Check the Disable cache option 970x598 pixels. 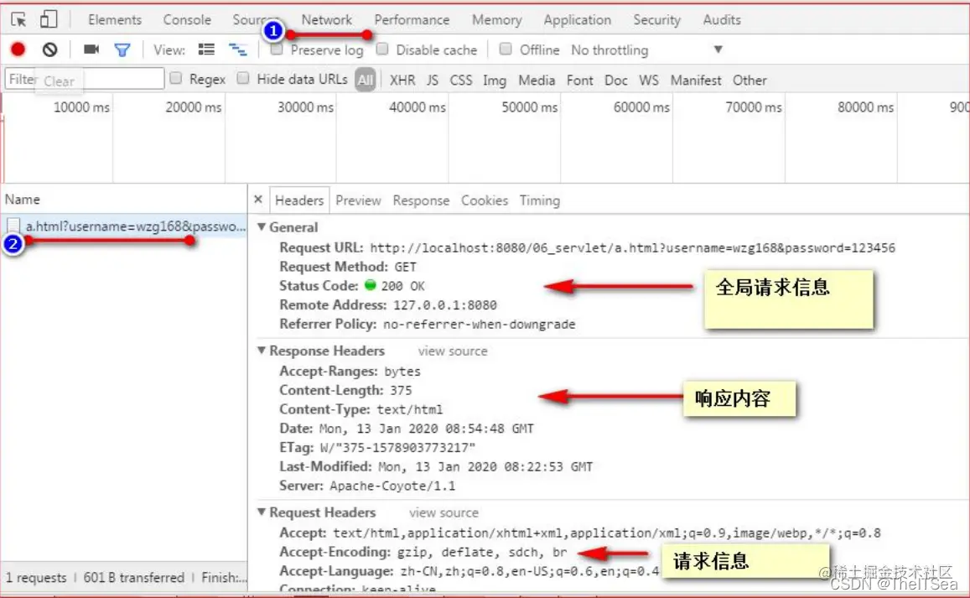382,49
